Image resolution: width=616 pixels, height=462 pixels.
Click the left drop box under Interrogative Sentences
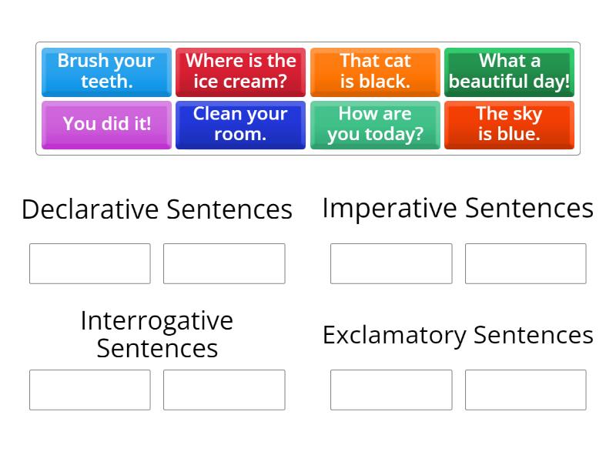[89, 390]
